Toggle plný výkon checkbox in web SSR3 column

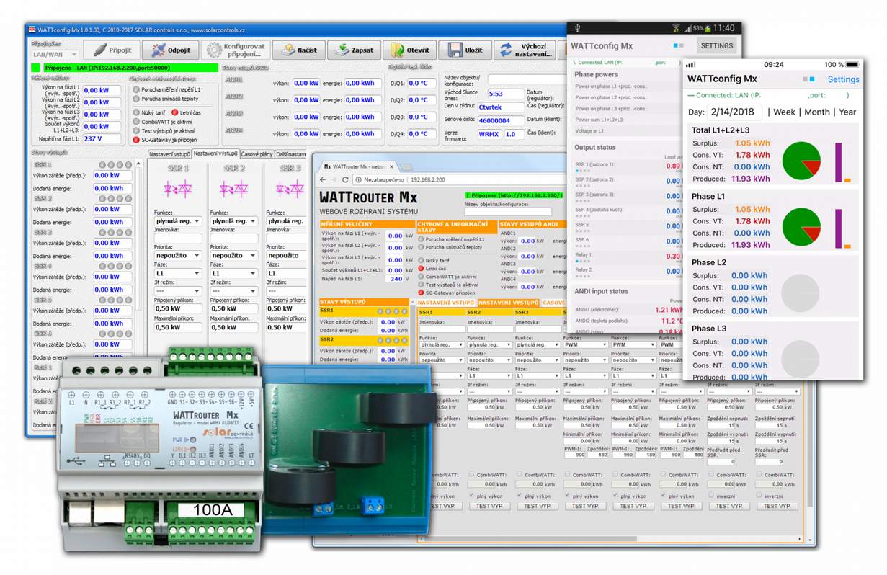519,495
